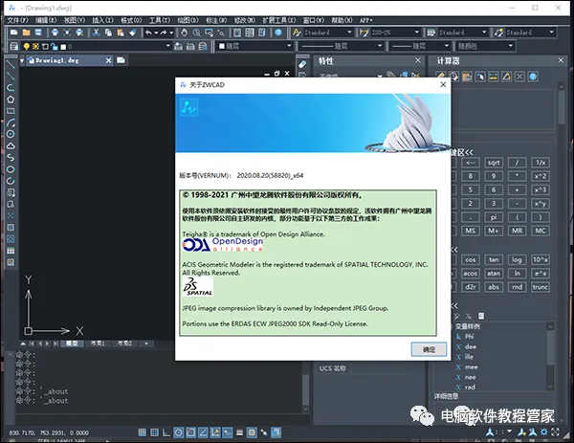Click the calculator pi button
Screen dimensions: 574x443
coord(494,217)
